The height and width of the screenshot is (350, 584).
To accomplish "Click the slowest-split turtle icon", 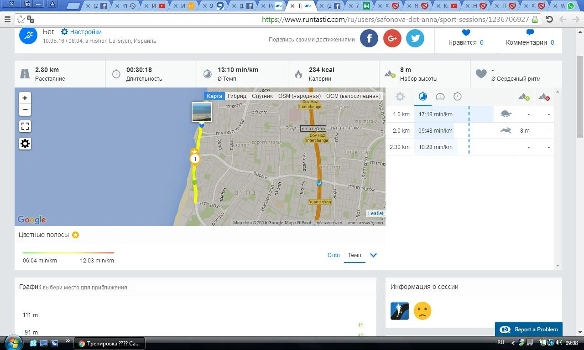I will pyautogui.click(x=506, y=114).
